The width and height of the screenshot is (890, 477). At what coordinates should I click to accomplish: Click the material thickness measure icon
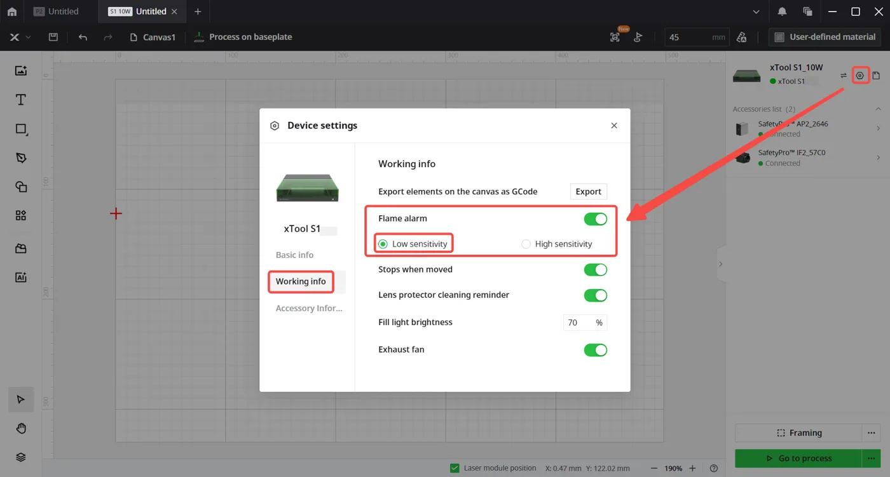coord(741,37)
